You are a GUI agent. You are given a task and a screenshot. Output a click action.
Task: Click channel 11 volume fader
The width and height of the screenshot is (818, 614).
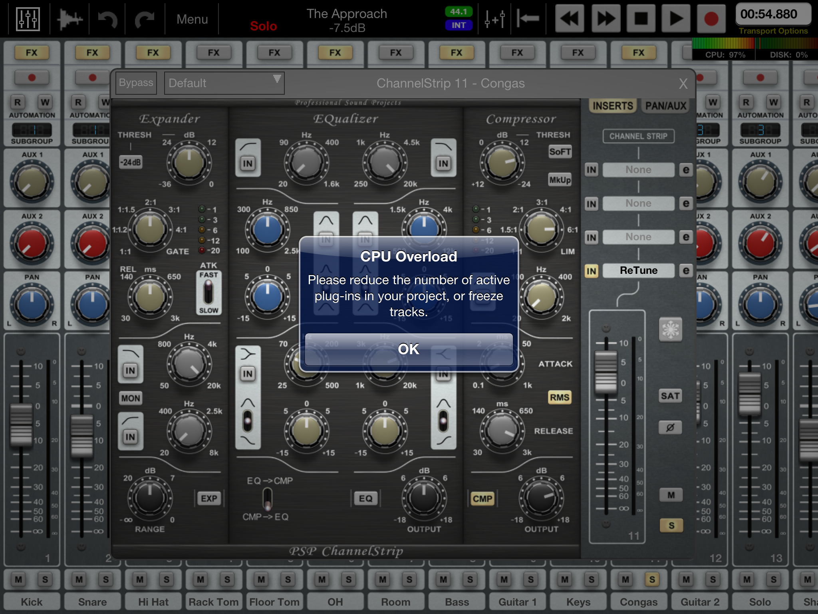(x=606, y=373)
